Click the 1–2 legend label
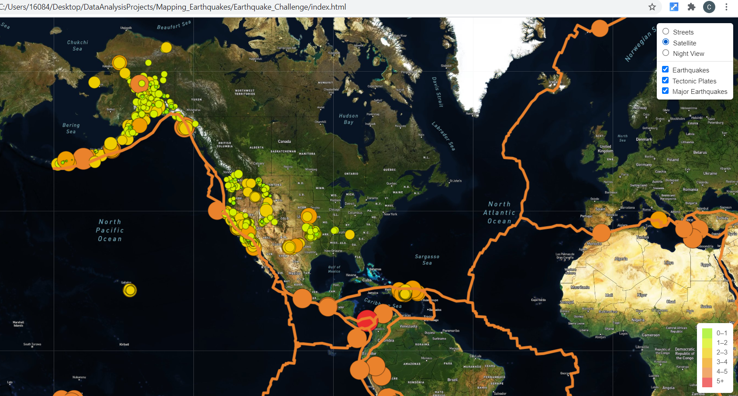The width and height of the screenshot is (738, 396). coord(722,343)
